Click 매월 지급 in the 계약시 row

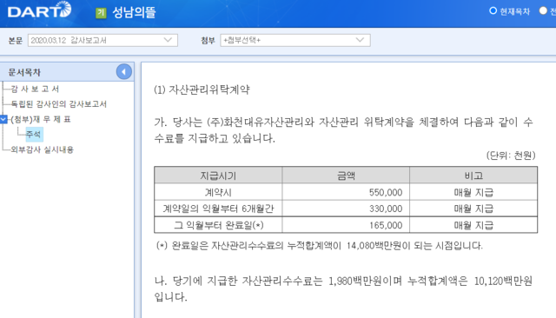pyautogui.click(x=473, y=192)
